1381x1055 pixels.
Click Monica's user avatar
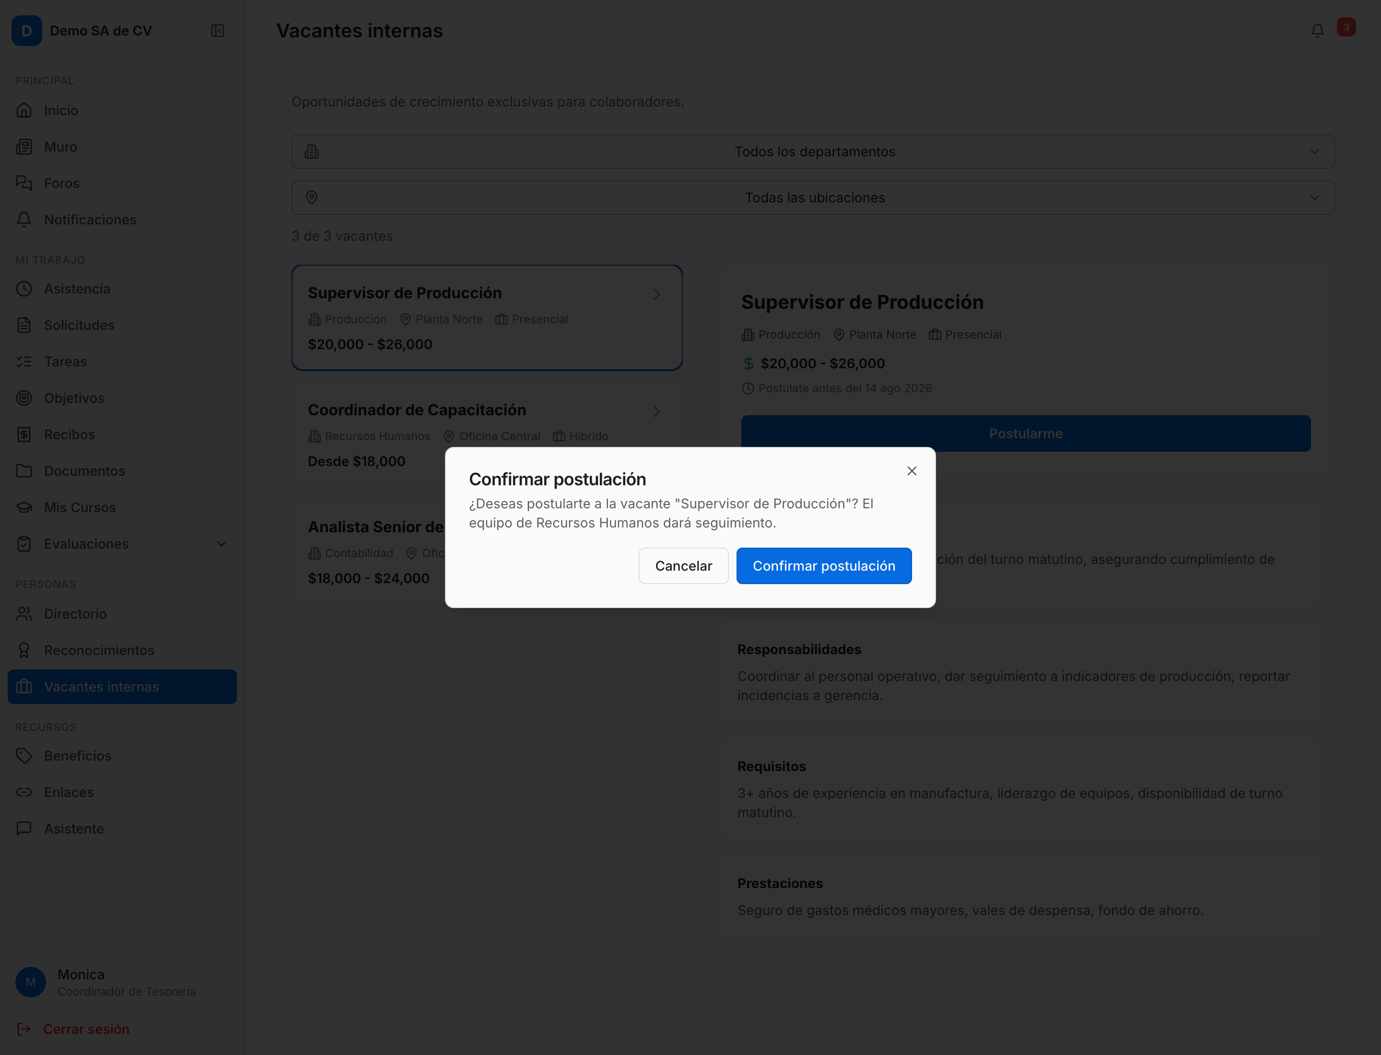pyautogui.click(x=31, y=982)
